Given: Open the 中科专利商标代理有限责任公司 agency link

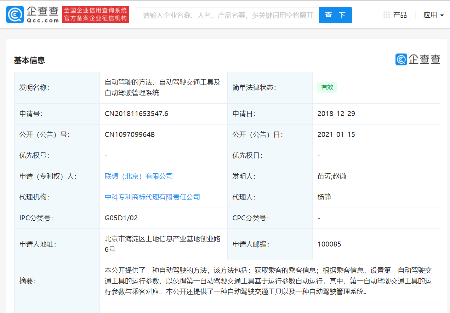Looking at the screenshot, I should [152, 197].
